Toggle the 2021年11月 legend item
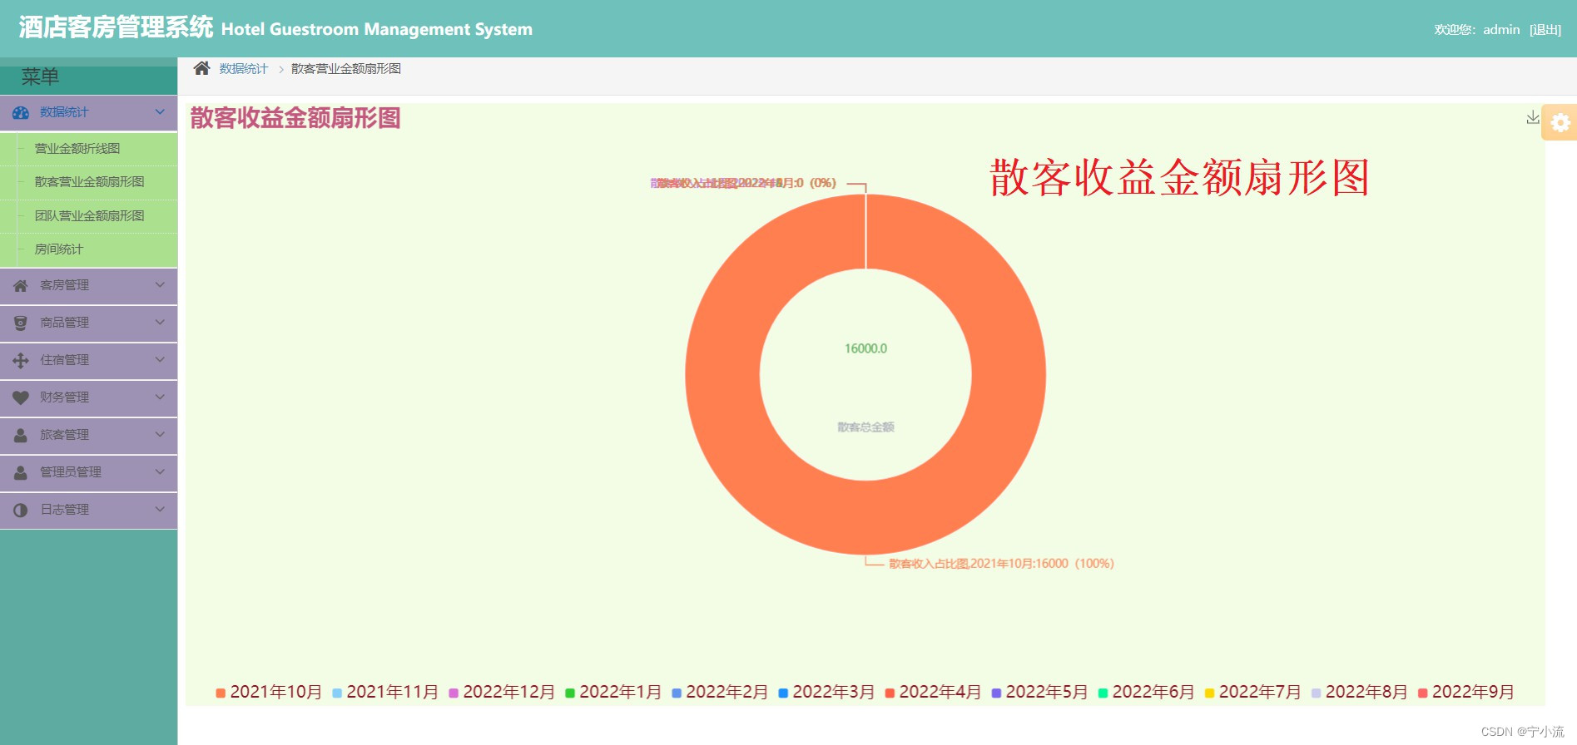 [x=384, y=692]
